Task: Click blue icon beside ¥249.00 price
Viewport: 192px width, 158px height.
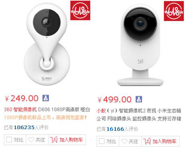Action: pos(46,98)
